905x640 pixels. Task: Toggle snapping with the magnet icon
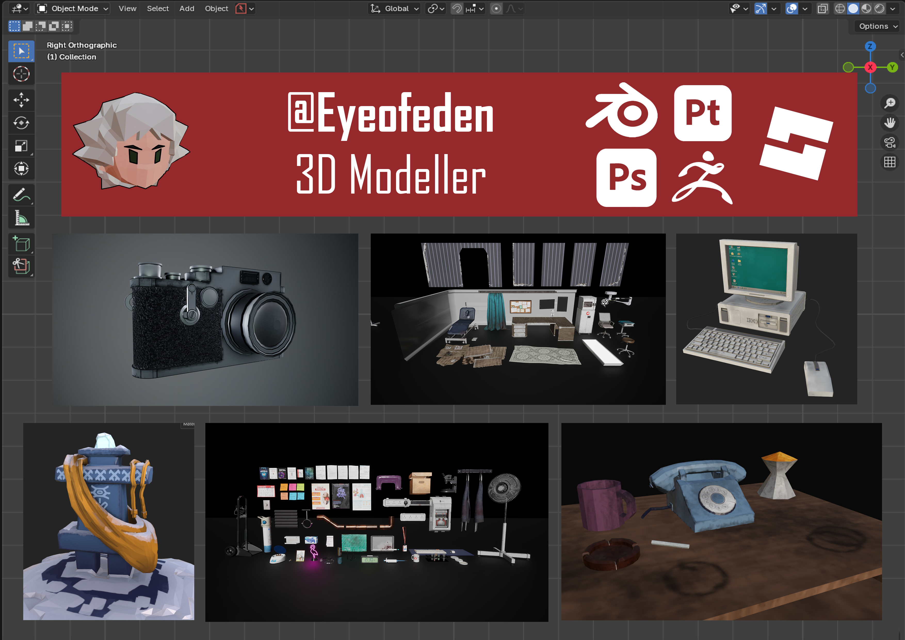457,9
